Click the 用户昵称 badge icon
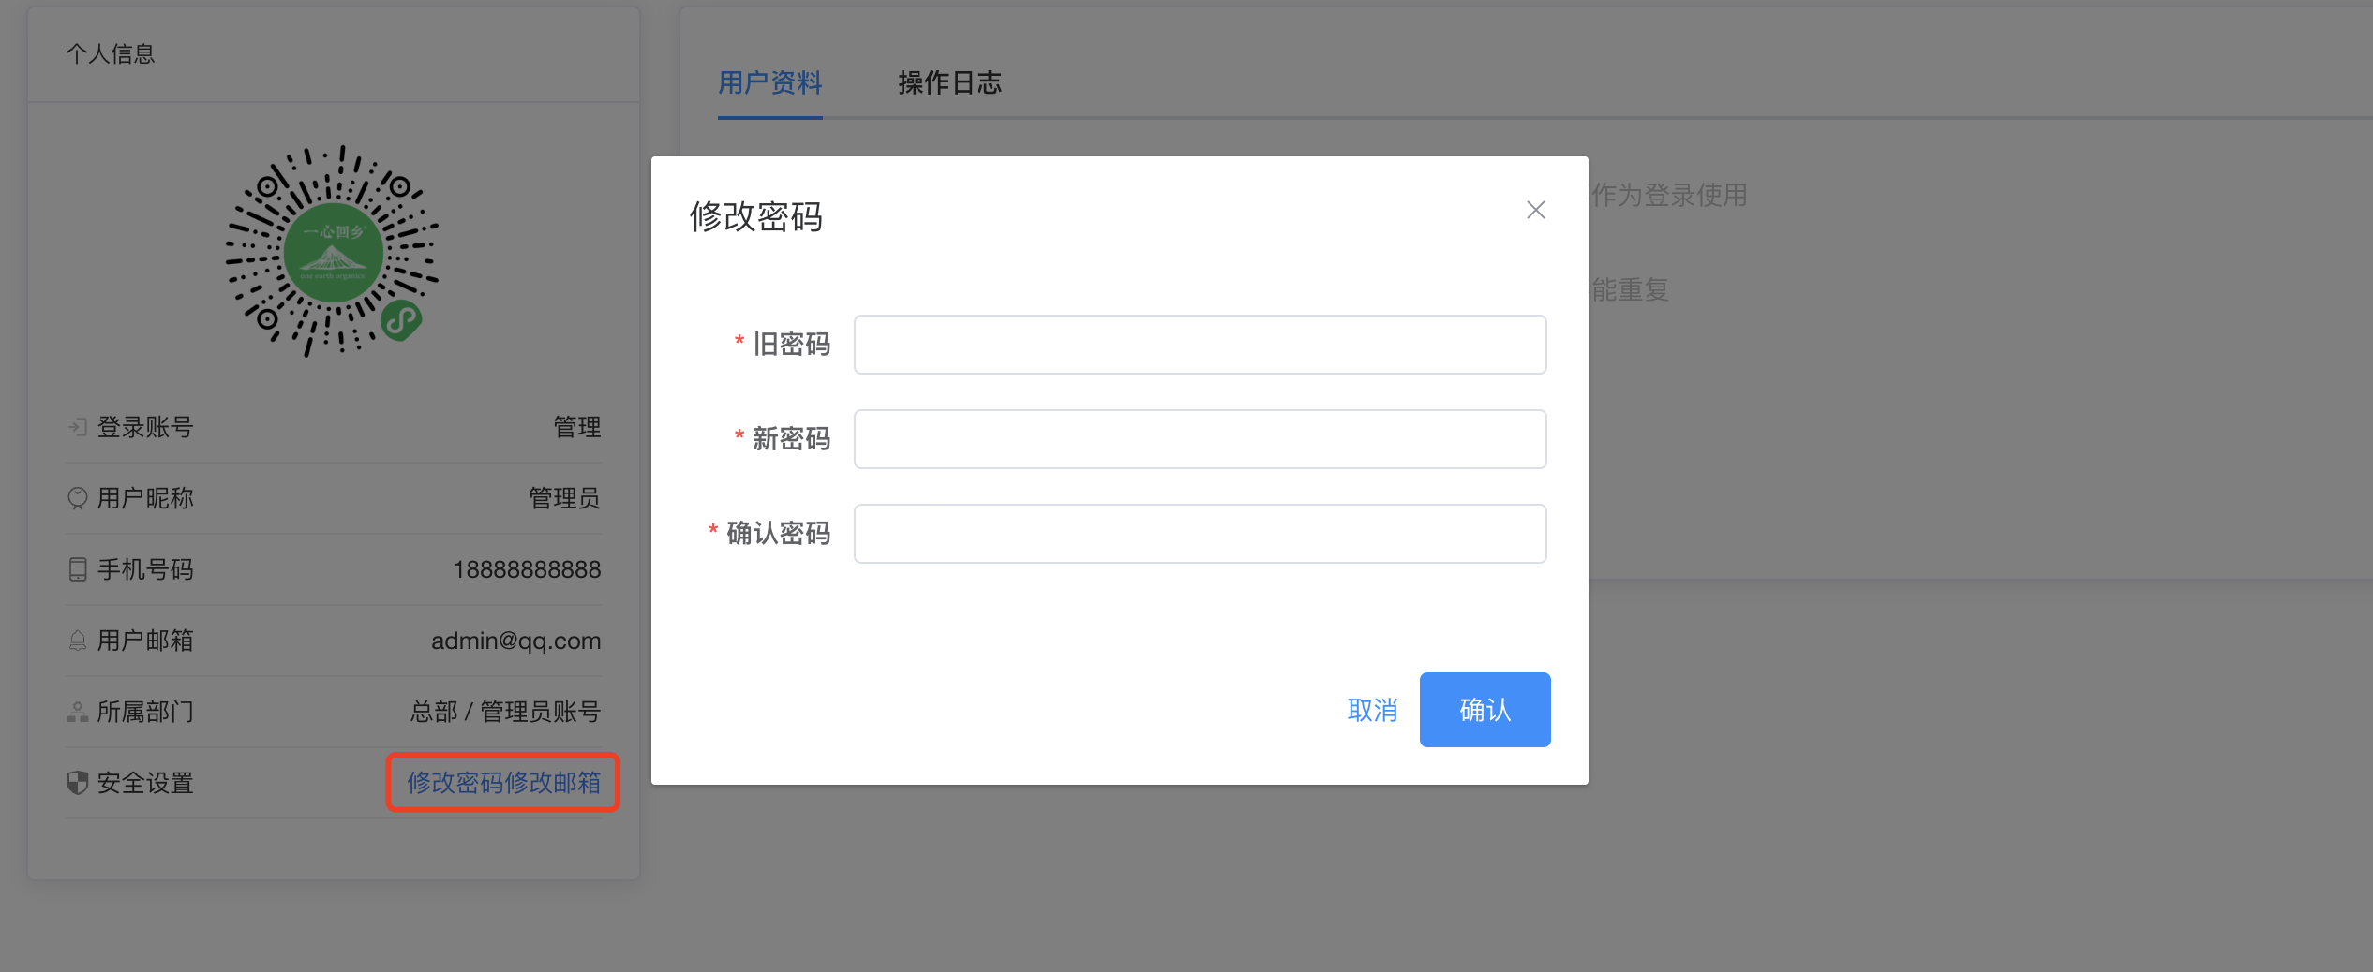The width and height of the screenshot is (2373, 972). point(77,497)
